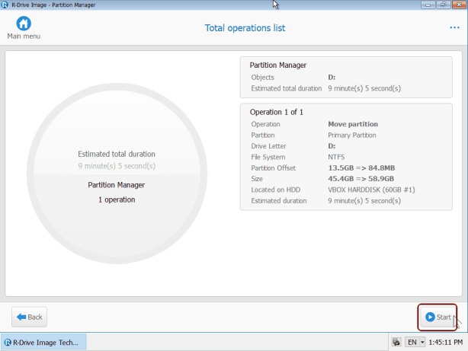
Task: Click the Drive Letter D: value
Action: click(332, 146)
